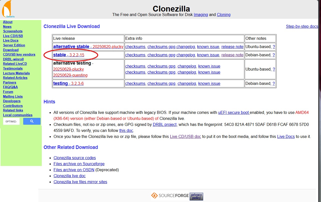The image size is (321, 202).
Task: Open Testimonials sidebar link
Action: pyautogui.click(x=13, y=68)
